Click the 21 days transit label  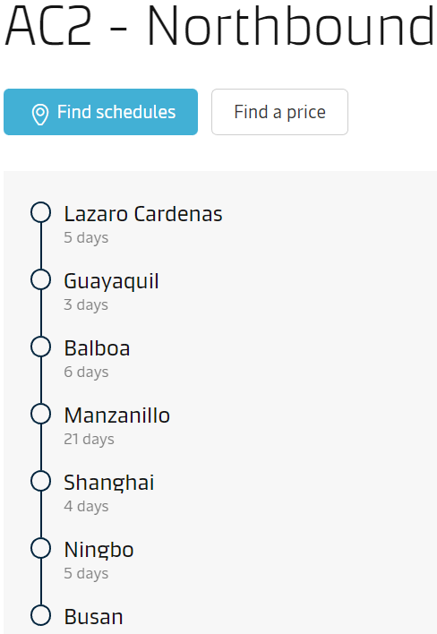89,440
